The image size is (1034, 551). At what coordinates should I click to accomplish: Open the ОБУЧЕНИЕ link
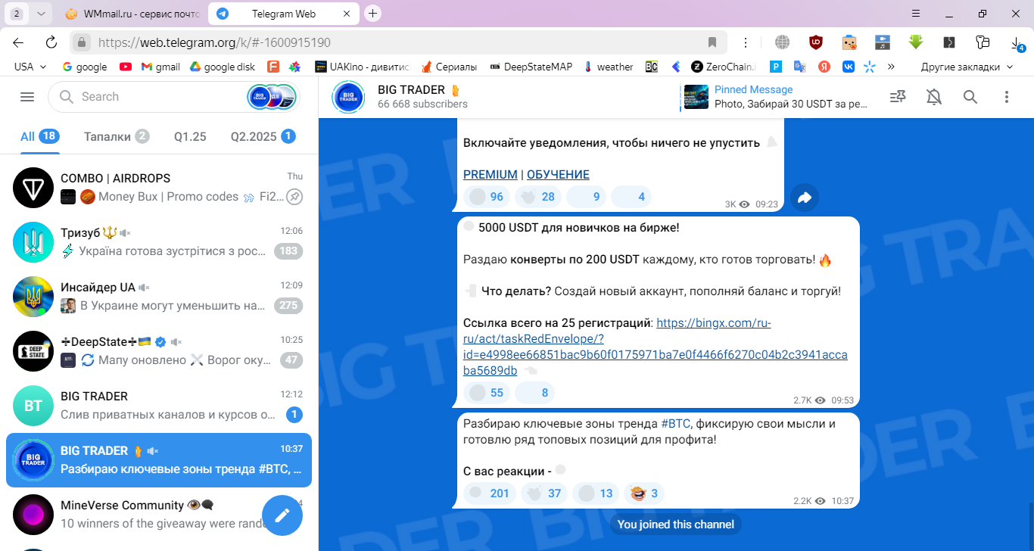tap(558, 175)
